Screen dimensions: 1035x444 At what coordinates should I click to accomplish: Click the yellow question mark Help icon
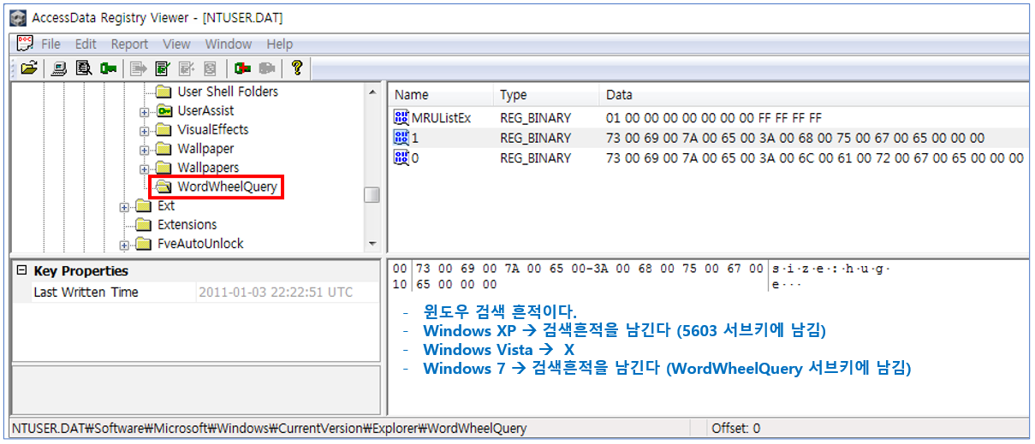click(297, 68)
